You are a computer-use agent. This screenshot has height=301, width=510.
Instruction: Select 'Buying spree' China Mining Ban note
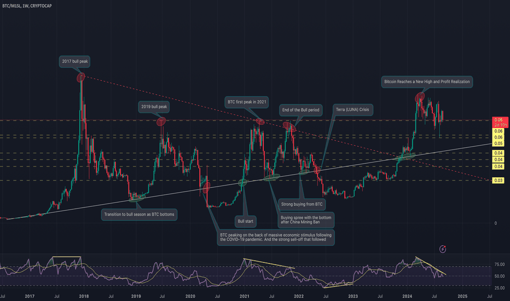[306, 220]
